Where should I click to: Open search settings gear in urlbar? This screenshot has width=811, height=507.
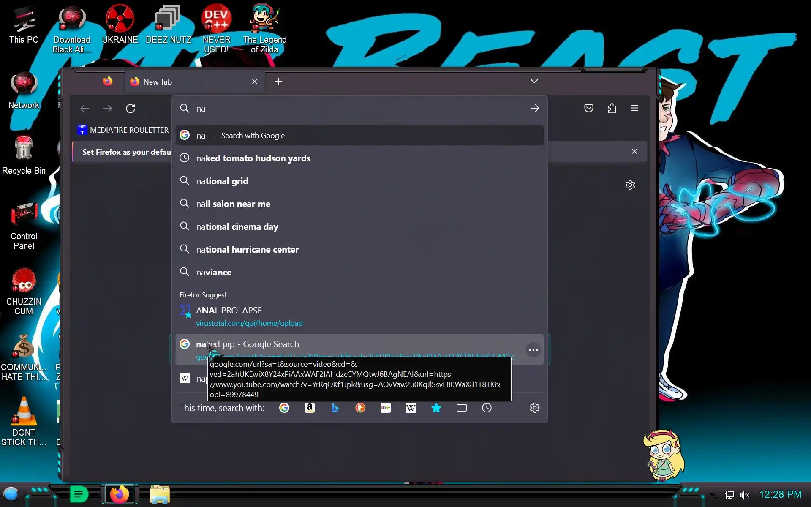pos(534,408)
